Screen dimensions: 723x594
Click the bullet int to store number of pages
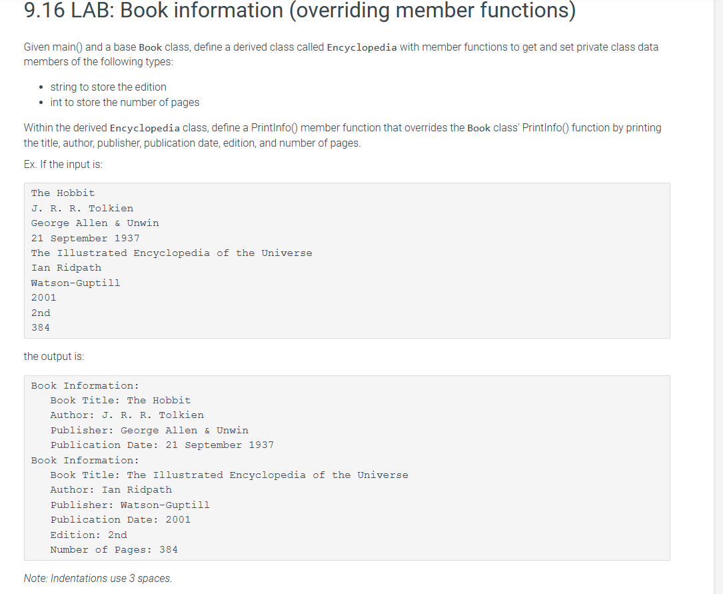point(123,102)
